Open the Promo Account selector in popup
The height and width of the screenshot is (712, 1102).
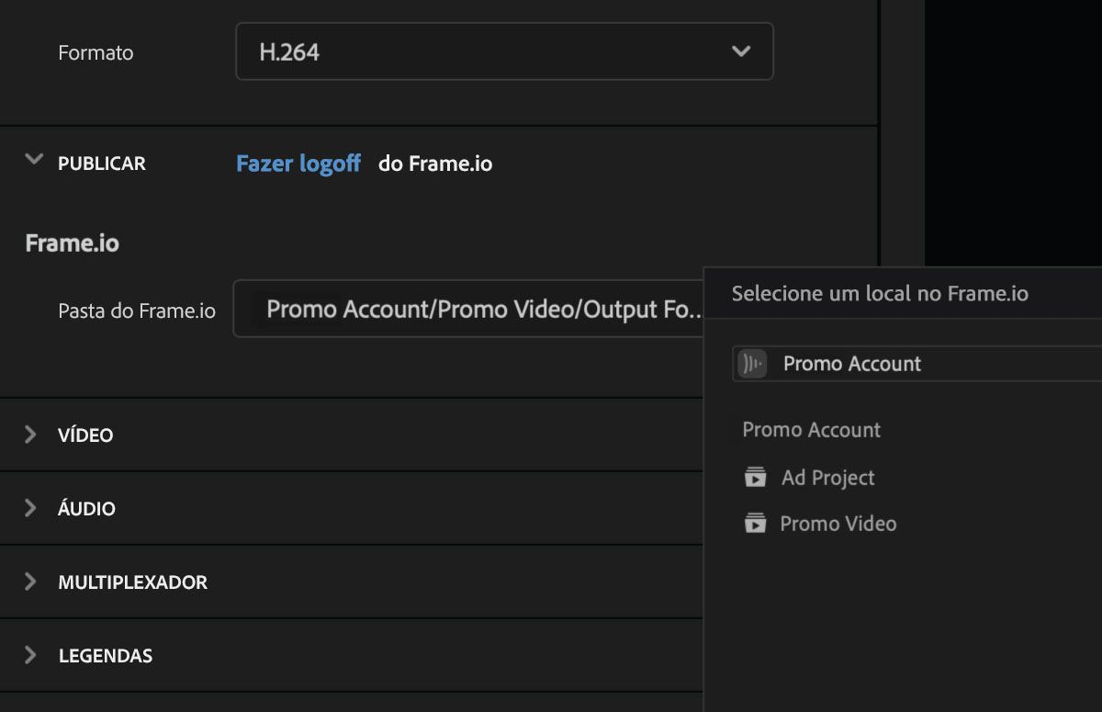pos(917,364)
